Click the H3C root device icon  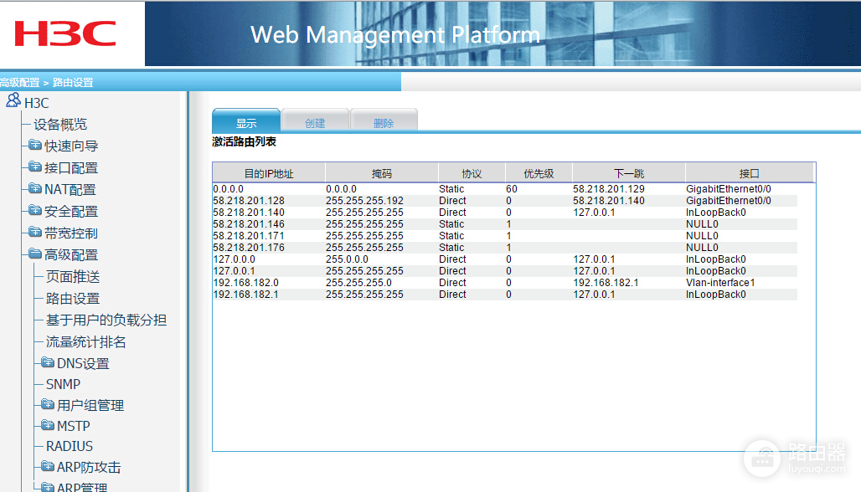coord(13,101)
